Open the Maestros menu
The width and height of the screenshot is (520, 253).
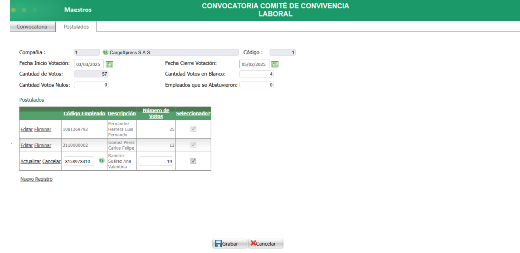78,10
